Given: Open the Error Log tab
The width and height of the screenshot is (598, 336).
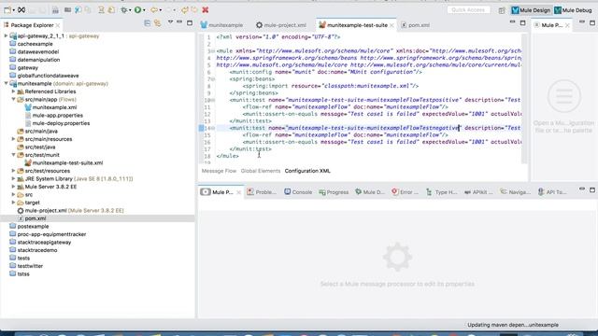Looking at the screenshot, I should [x=405, y=192].
